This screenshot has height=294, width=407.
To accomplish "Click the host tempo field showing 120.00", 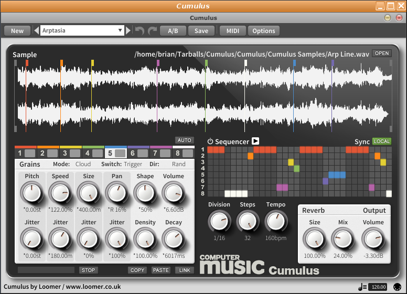I will click(x=379, y=287).
